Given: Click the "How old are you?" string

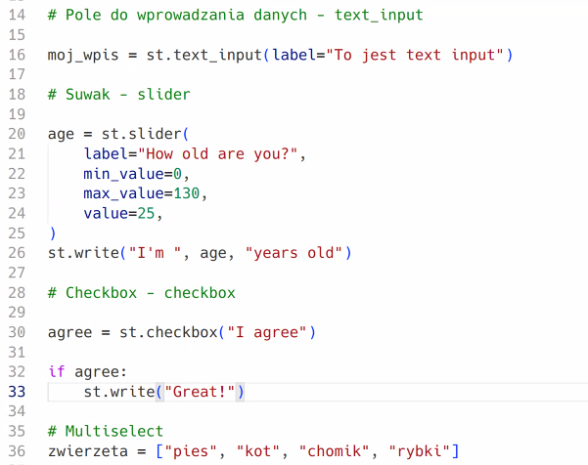Looking at the screenshot, I should coord(217,154).
